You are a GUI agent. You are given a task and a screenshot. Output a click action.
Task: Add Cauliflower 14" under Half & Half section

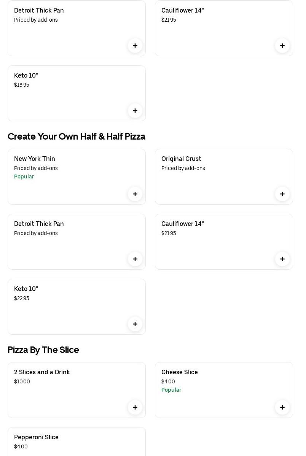(x=282, y=259)
